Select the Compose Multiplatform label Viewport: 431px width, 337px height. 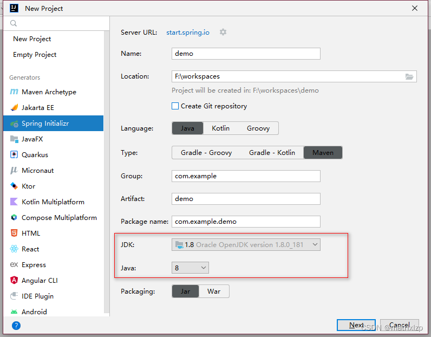click(59, 218)
